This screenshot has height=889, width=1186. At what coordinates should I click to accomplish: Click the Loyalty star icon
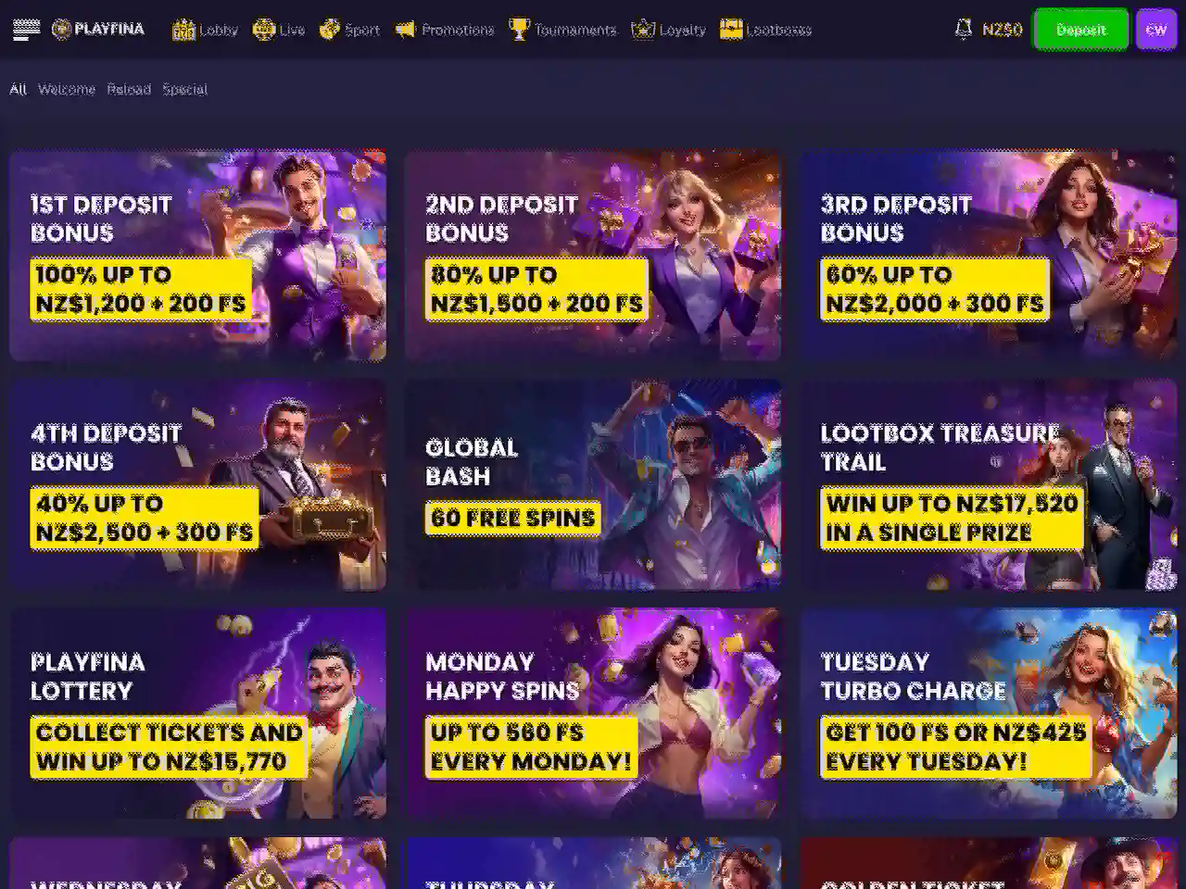tap(642, 30)
